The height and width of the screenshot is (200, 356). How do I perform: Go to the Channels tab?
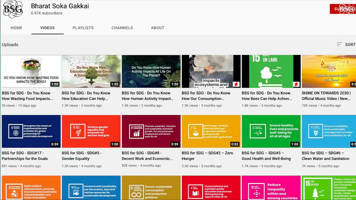click(122, 28)
